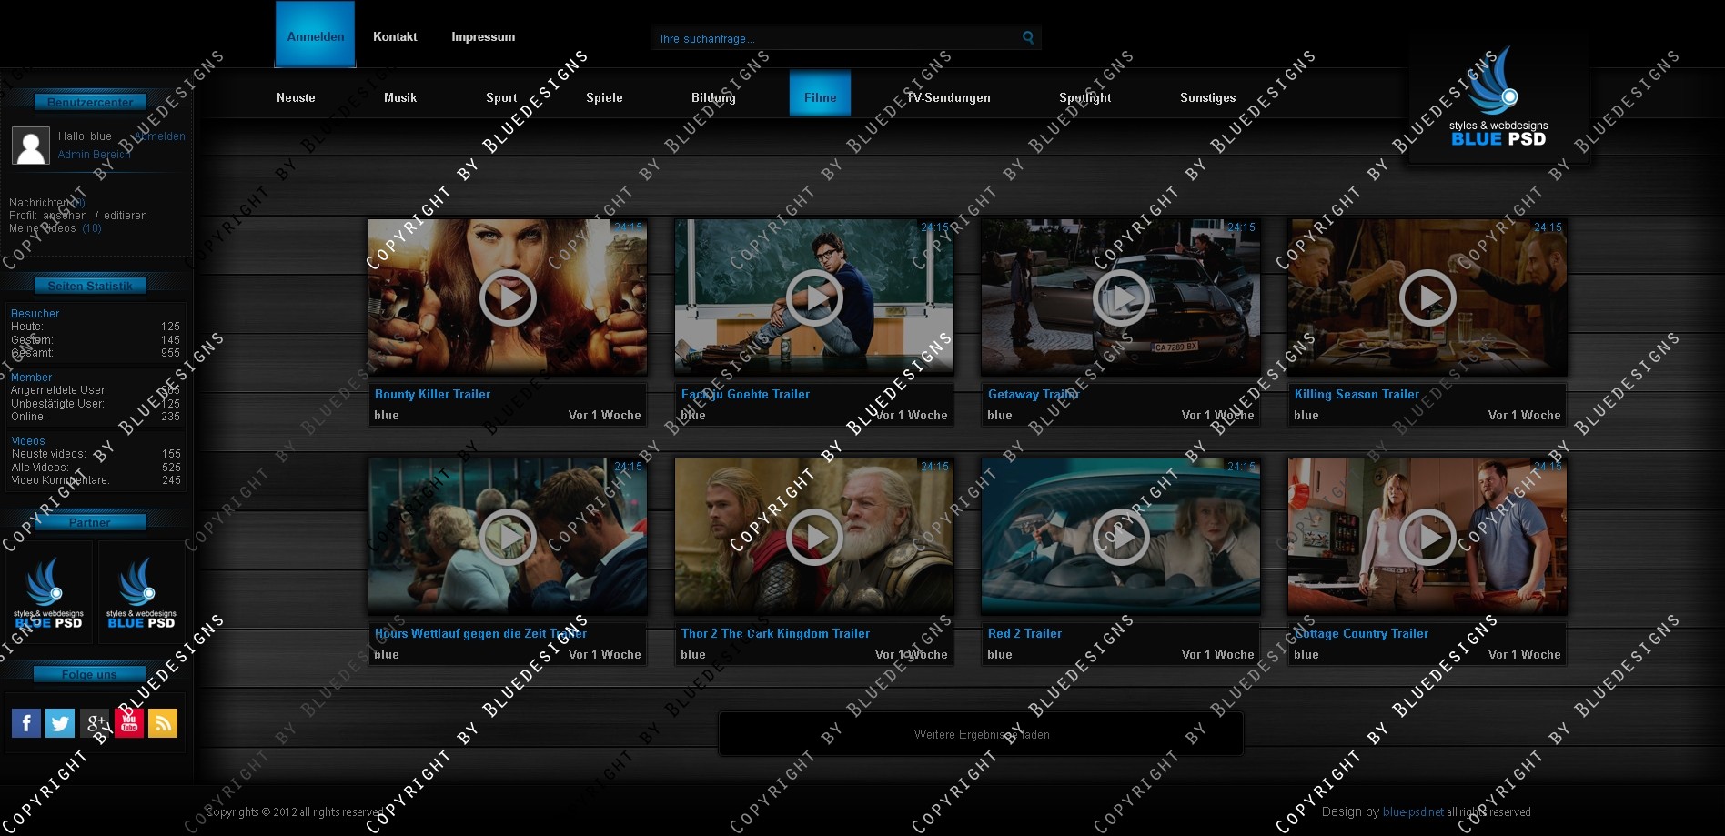Screen dimensions: 1725x836
Task: Go to the Sport category
Action: pyautogui.click(x=501, y=97)
